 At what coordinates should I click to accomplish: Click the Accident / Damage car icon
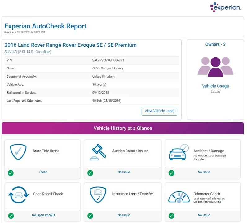(x=179, y=152)
